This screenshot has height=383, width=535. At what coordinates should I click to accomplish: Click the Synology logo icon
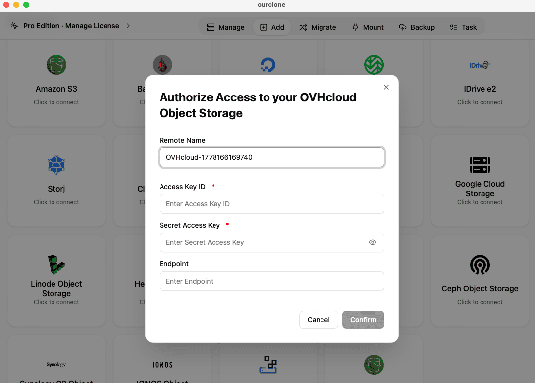coord(56,365)
